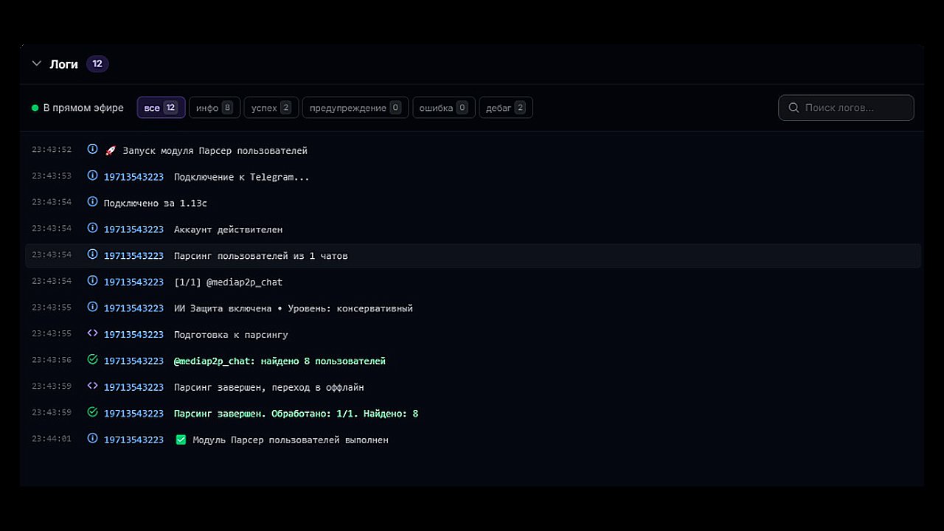Focus the Поиск логов search field
This screenshot has width=944, height=531.
846,108
